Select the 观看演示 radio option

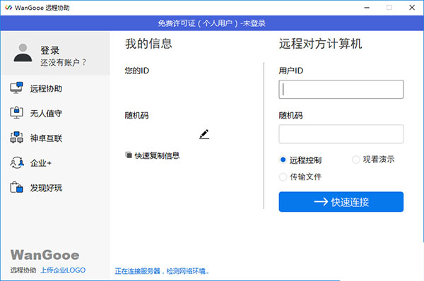(356, 160)
